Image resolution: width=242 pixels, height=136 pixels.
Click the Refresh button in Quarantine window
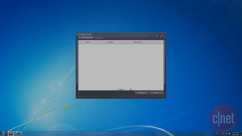(141, 93)
